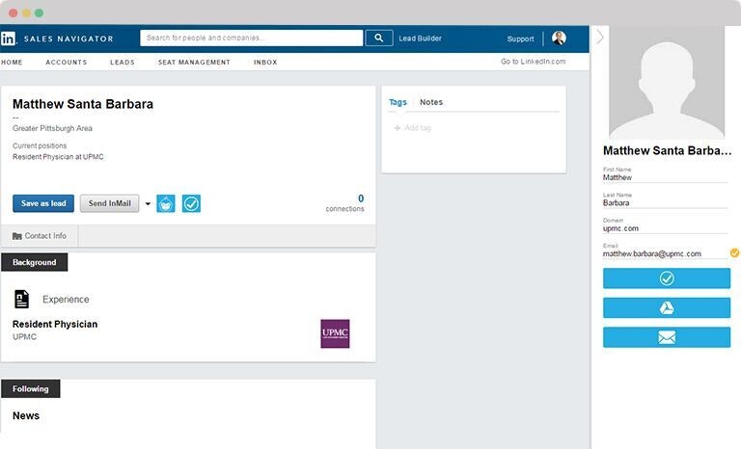Edit the Email field in side panel

pos(665,254)
